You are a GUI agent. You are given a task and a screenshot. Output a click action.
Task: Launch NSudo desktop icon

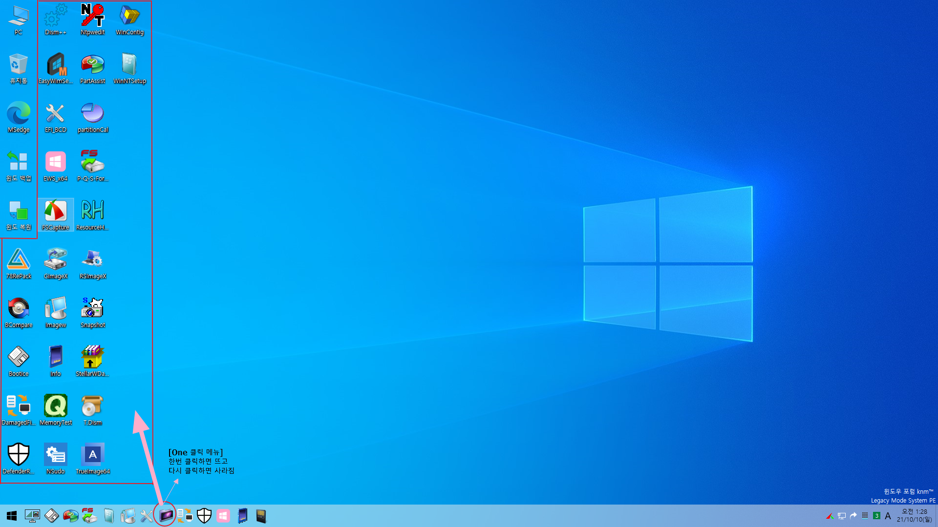56,459
